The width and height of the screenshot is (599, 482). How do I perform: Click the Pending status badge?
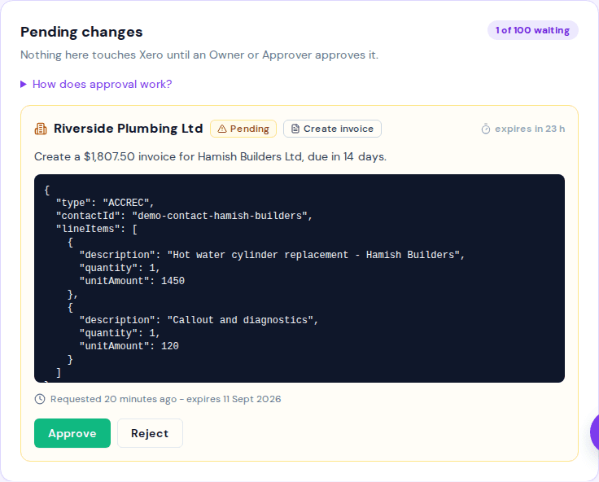pyautogui.click(x=243, y=129)
